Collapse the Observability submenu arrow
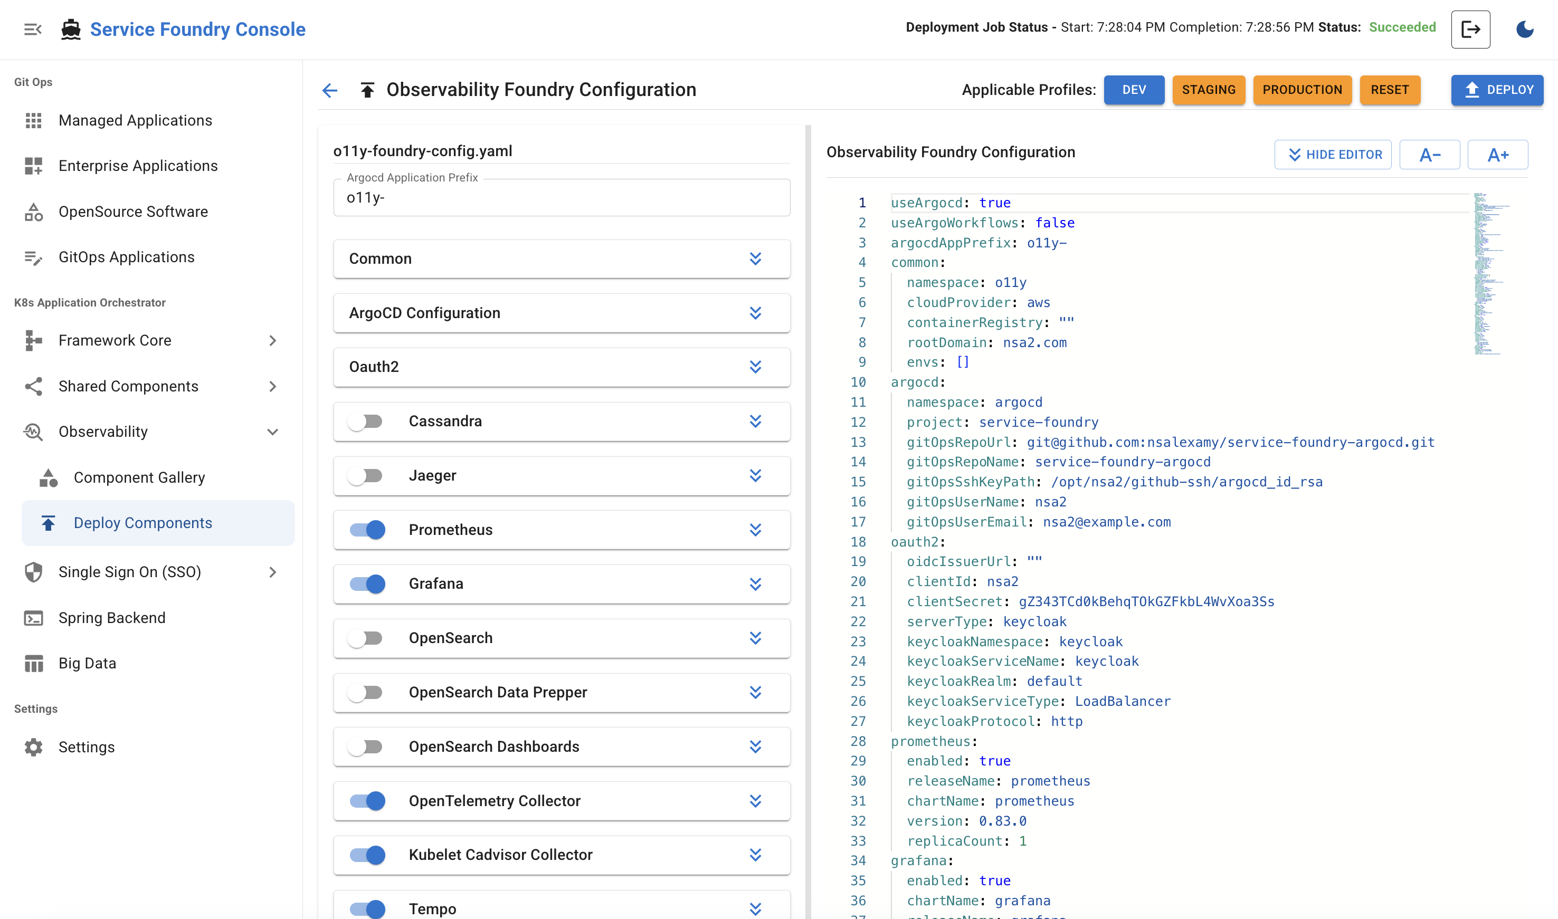Viewport: 1558px width, 919px height. pos(272,432)
